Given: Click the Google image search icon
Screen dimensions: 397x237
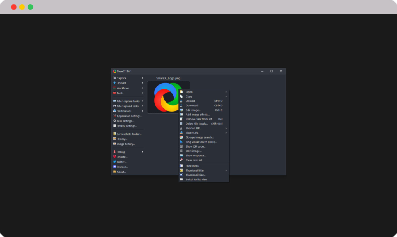Looking at the screenshot, I should tap(181, 137).
